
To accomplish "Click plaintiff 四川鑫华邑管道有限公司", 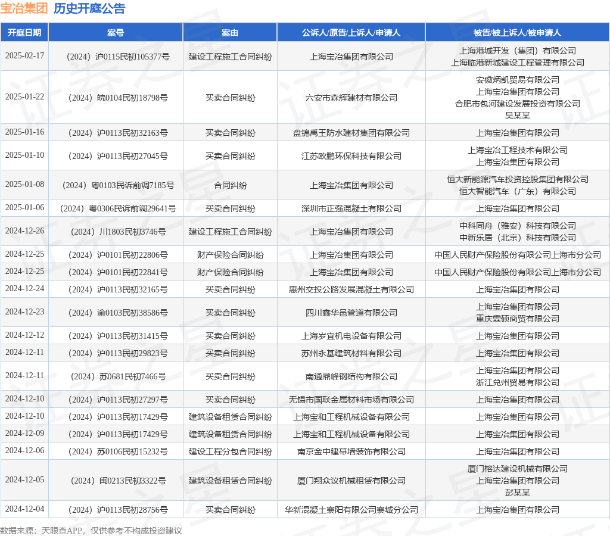I will [x=351, y=313].
